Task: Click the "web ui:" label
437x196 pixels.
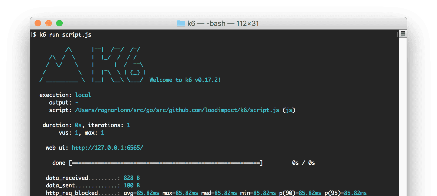Action: (x=57, y=148)
